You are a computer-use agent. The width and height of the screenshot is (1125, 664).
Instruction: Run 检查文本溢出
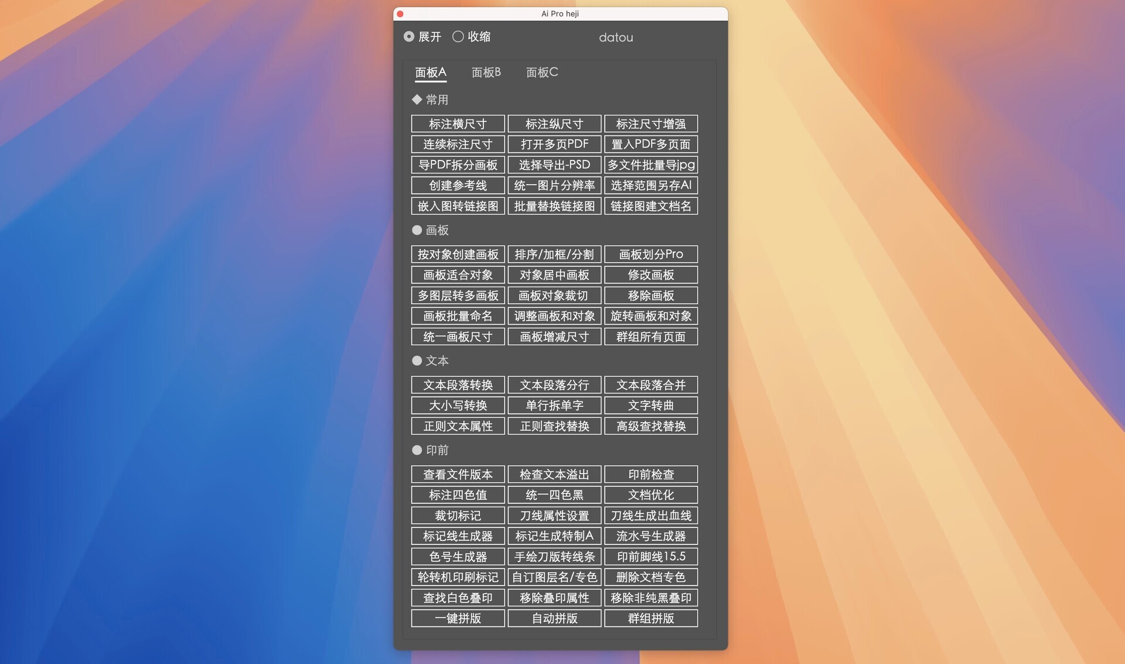pos(555,474)
